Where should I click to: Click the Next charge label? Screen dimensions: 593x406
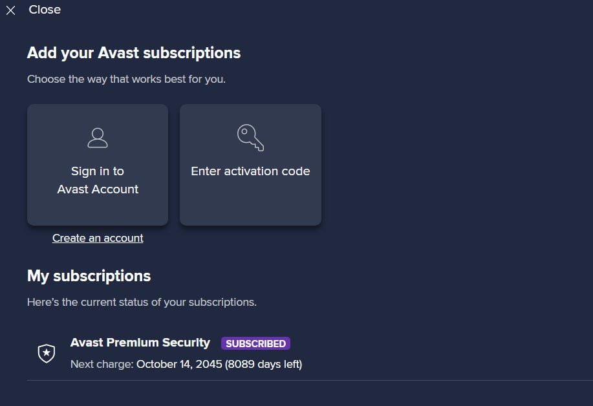(102, 364)
